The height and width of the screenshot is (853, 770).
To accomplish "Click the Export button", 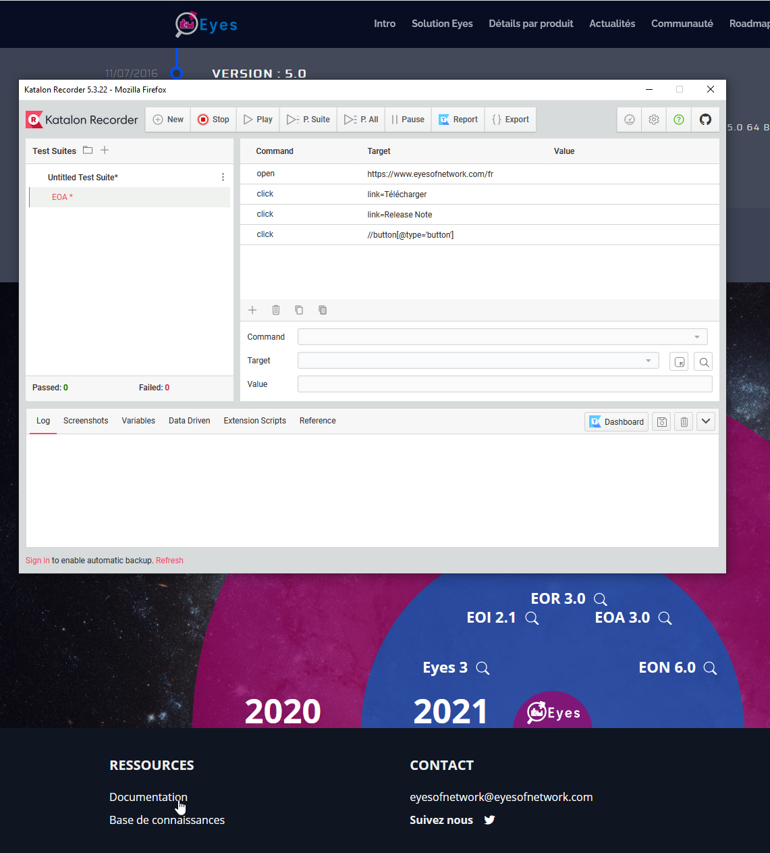I will click(510, 120).
